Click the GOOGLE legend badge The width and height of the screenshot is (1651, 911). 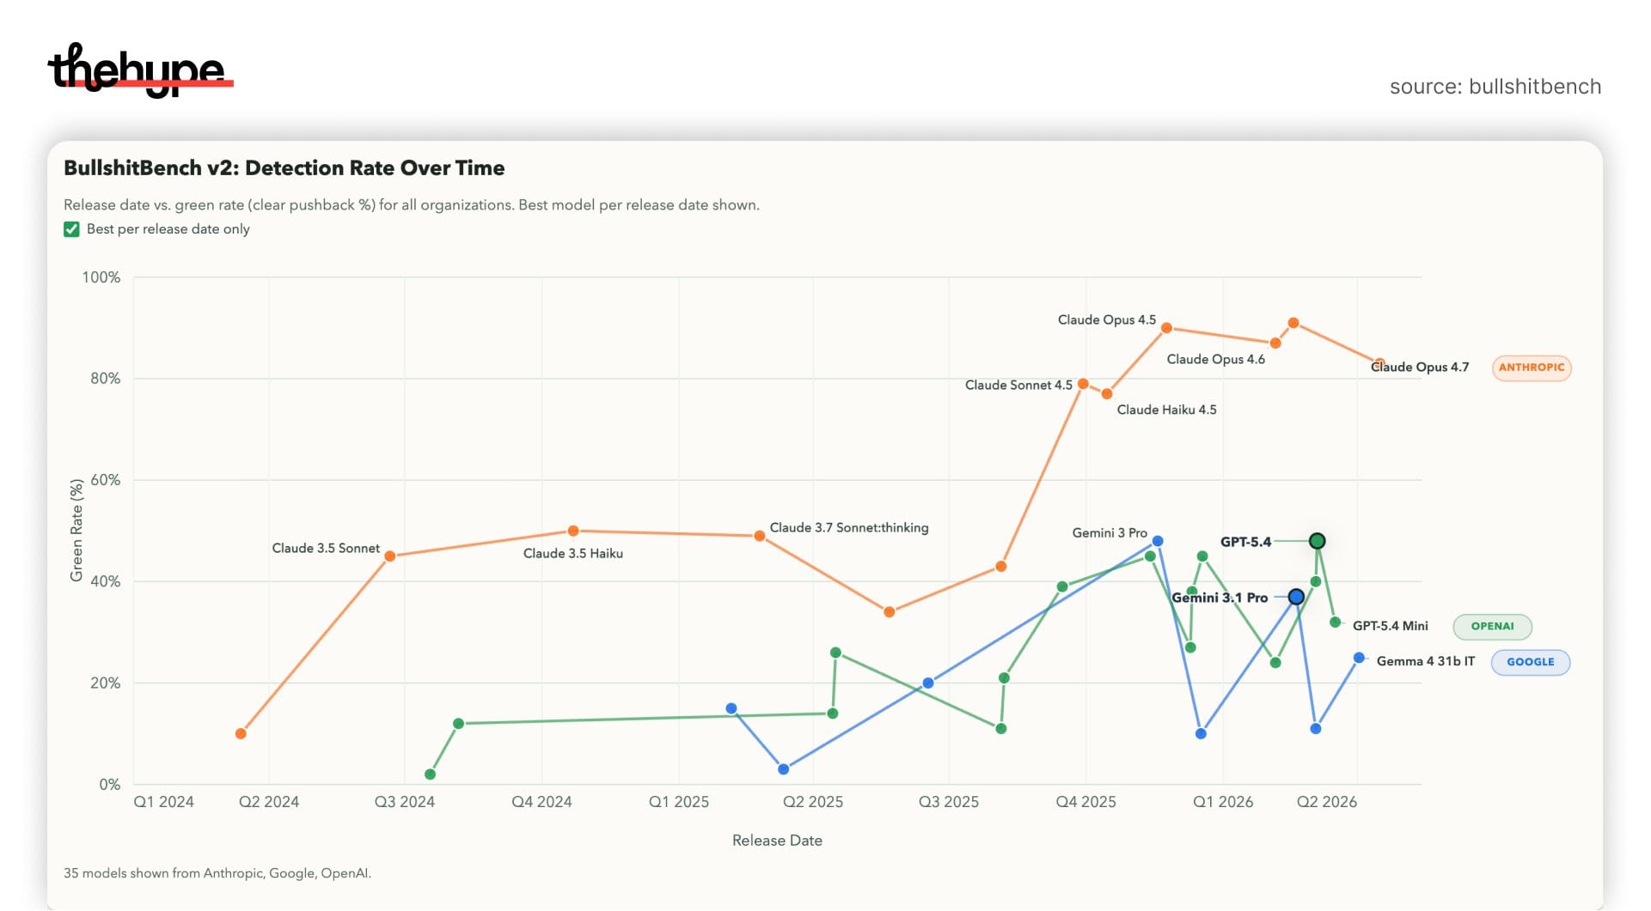(1530, 662)
